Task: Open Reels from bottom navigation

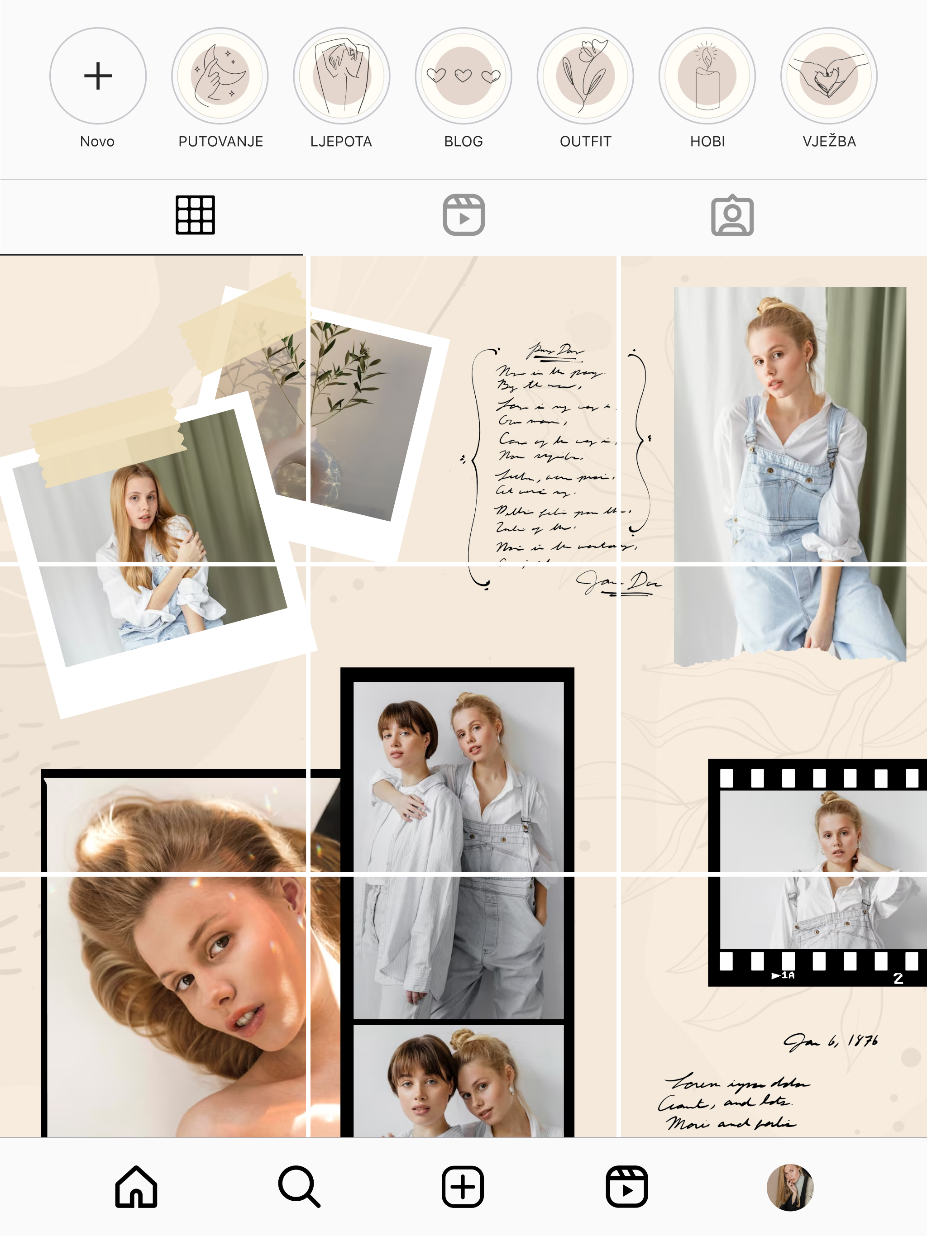Action: tap(627, 1187)
